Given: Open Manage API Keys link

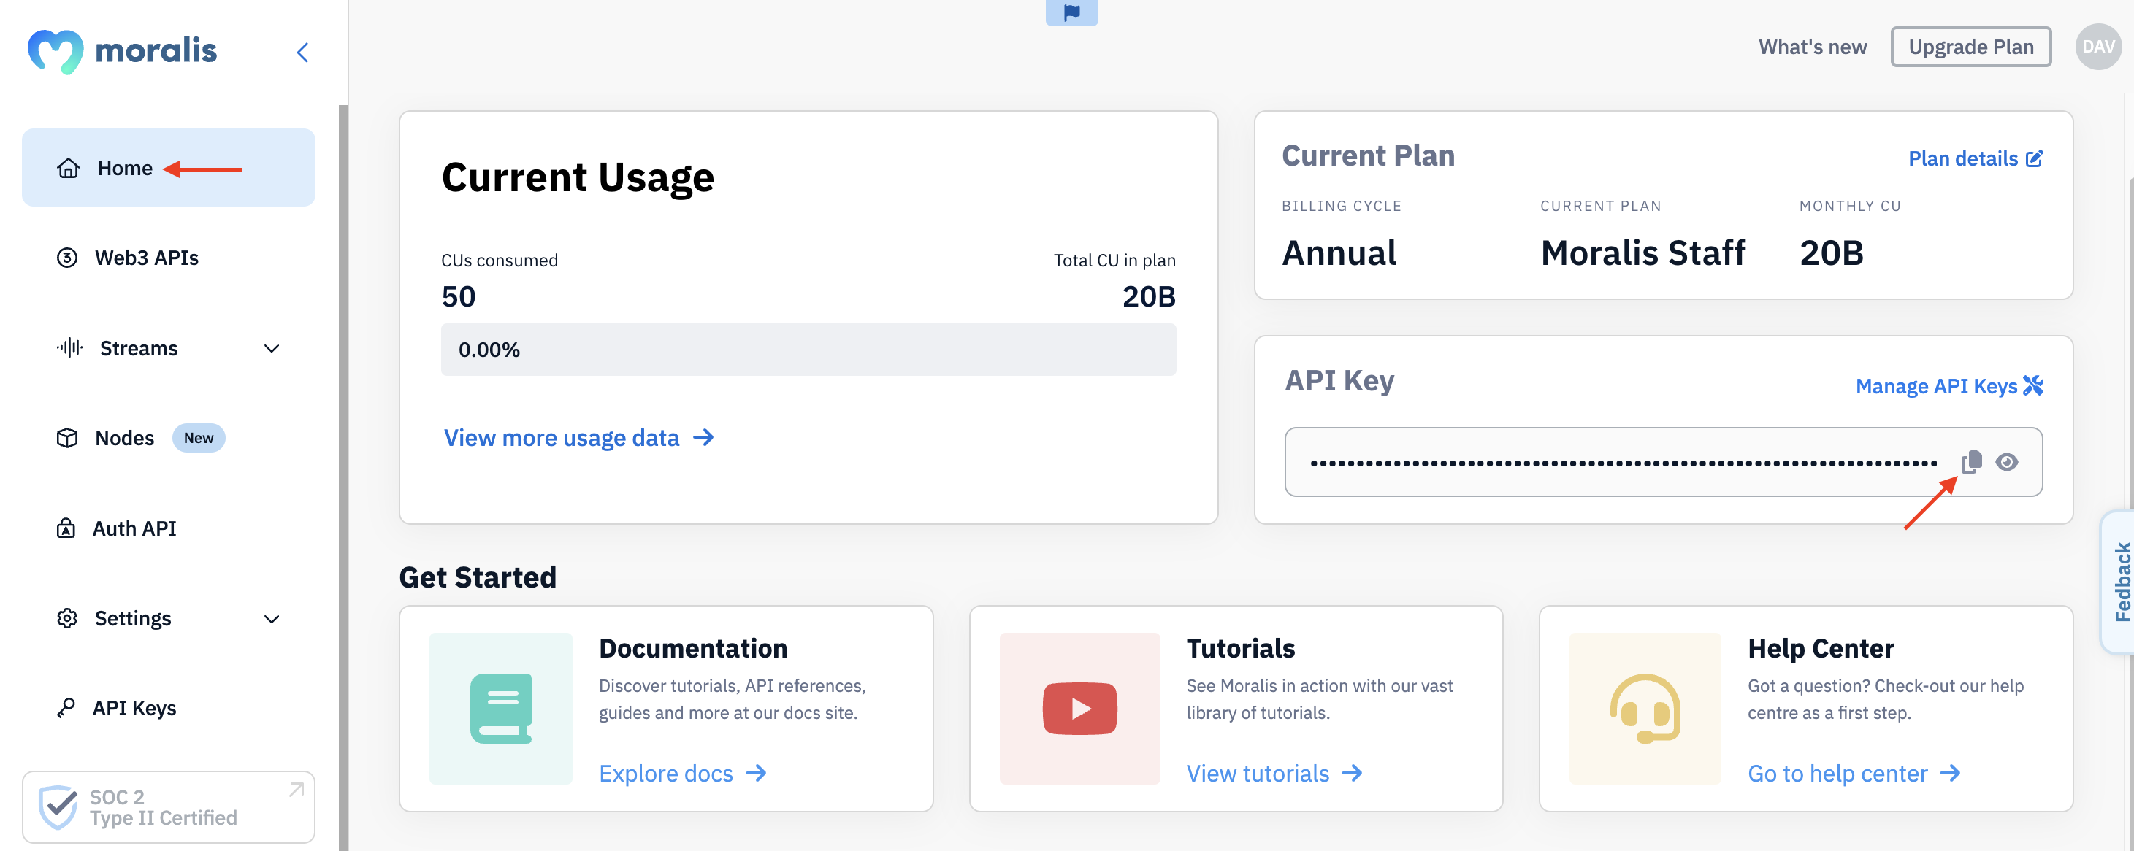Looking at the screenshot, I should pyautogui.click(x=1949, y=386).
